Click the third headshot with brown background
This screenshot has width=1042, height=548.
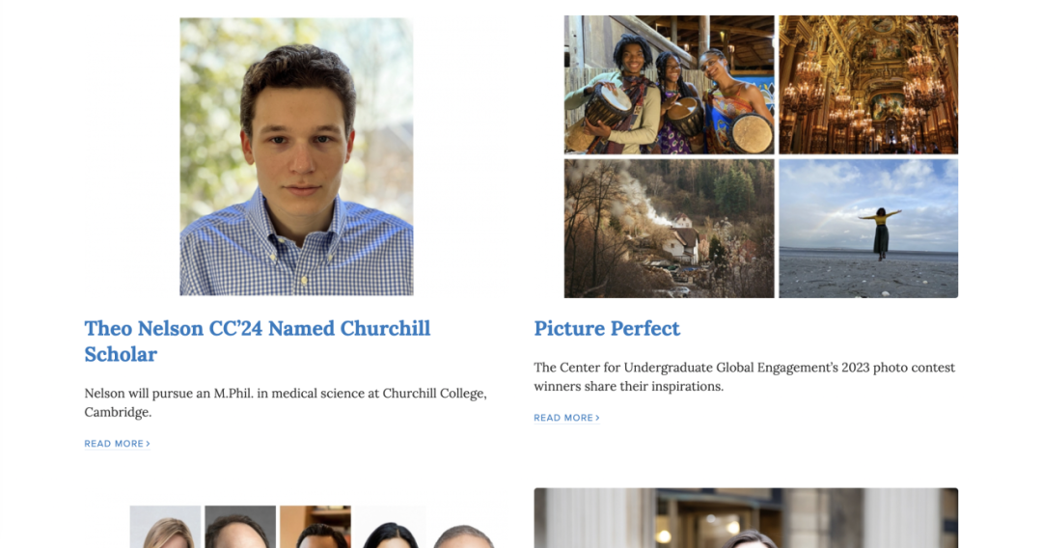315,527
